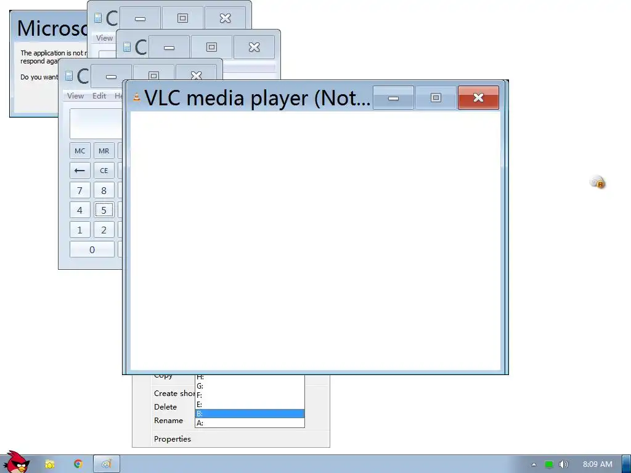631x473 pixels.
Task: Click the VLC cone icon in title bar
Action: click(137, 97)
